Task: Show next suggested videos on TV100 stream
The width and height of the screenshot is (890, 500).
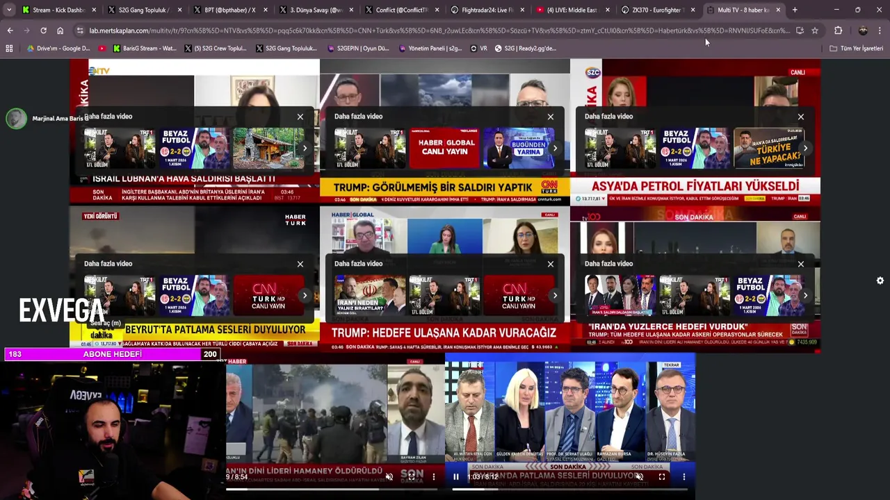Action: pyautogui.click(x=805, y=295)
